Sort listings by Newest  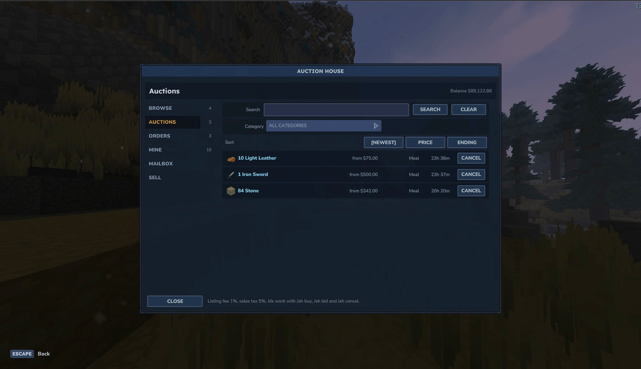[383, 142]
